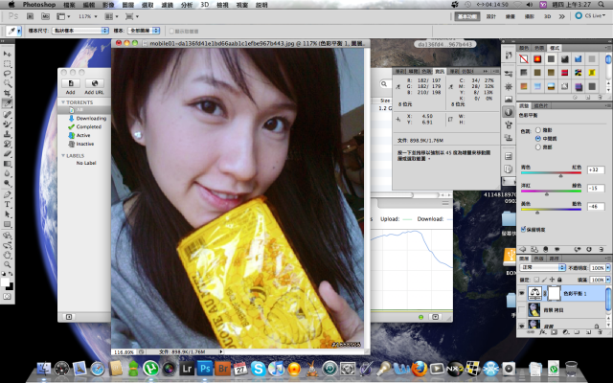Image resolution: width=613 pixels, height=383 pixels.
Task: Select the History Brush tool
Action: pyautogui.click(x=8, y=144)
